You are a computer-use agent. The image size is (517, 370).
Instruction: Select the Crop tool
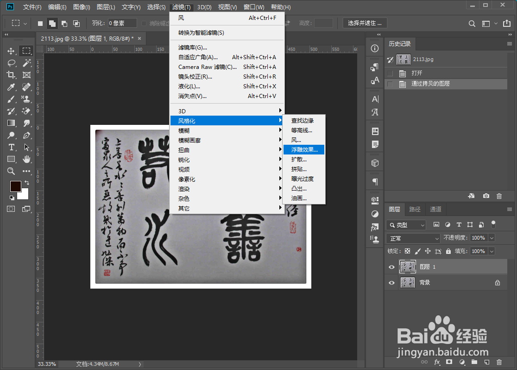pos(11,75)
